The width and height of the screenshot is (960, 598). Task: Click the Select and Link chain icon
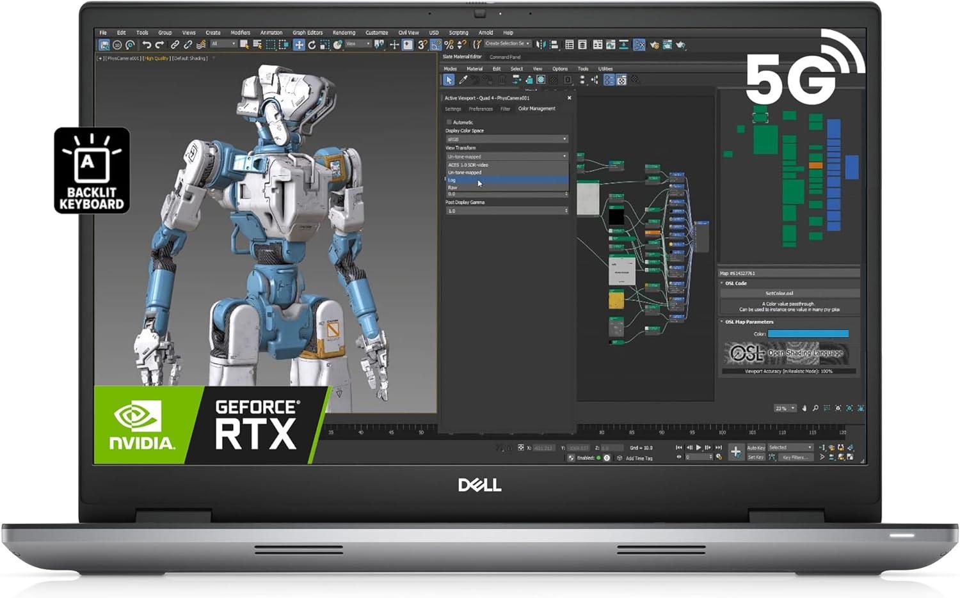tap(175, 45)
